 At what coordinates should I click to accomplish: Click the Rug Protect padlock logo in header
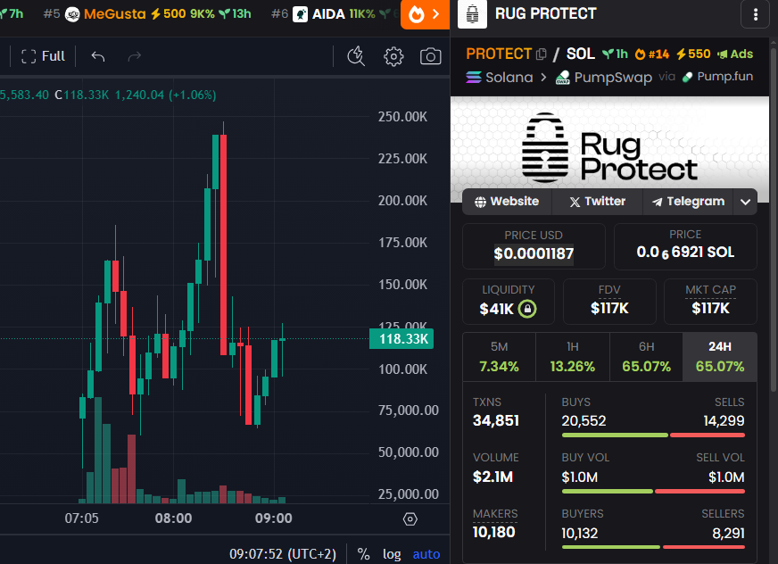(x=472, y=14)
